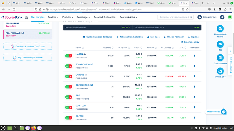
Task: Toggle notification bell for SOLUTIONS 30 SE
Action: (194, 66)
